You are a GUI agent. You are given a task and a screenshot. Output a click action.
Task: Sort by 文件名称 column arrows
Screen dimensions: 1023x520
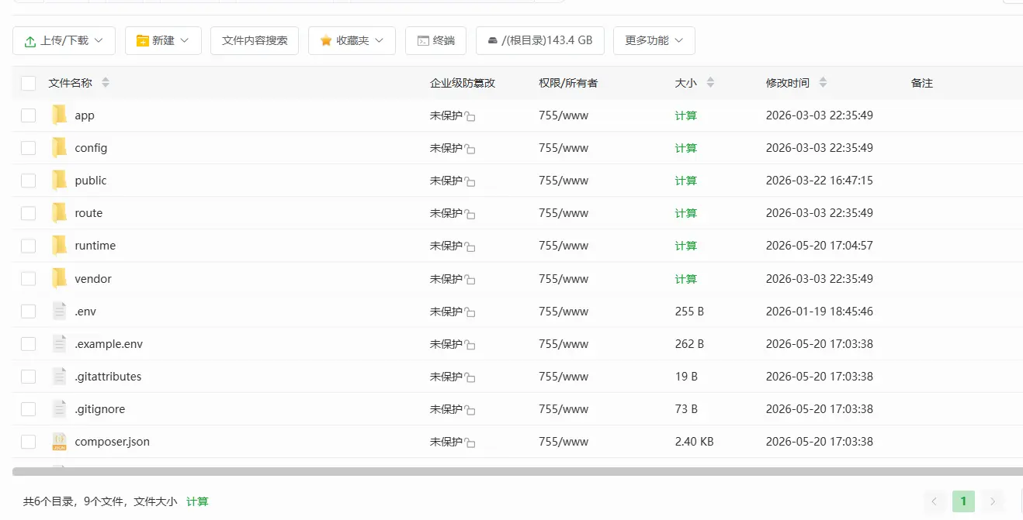pos(106,82)
